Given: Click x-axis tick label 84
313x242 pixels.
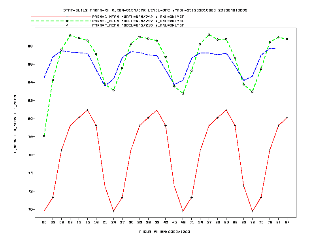Looking at the screenshot, I should coord(287,222).
